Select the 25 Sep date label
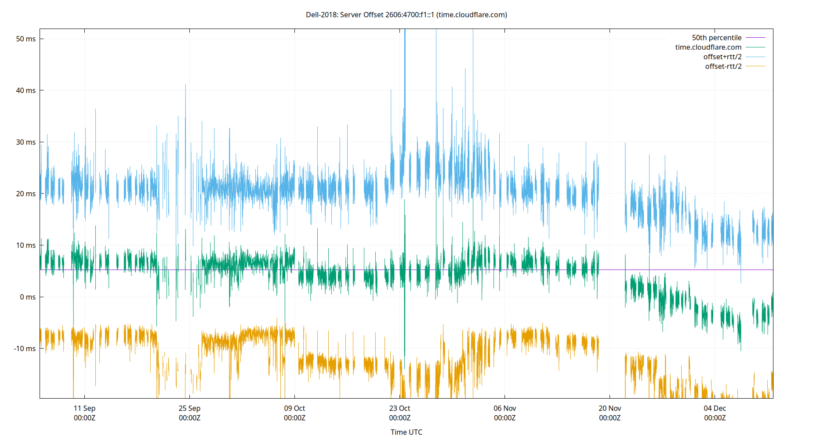Image resolution: width=813 pixels, height=439 pixels. pyautogui.click(x=189, y=408)
